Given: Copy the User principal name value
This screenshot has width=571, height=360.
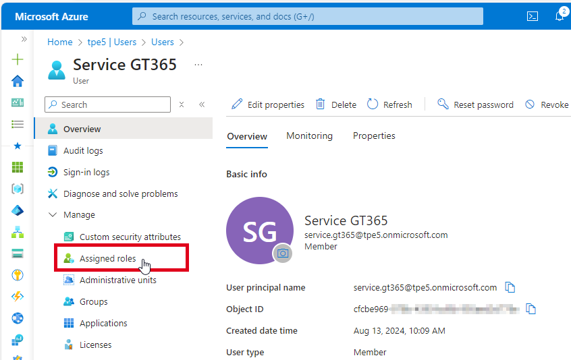Looking at the screenshot, I should [510, 288].
